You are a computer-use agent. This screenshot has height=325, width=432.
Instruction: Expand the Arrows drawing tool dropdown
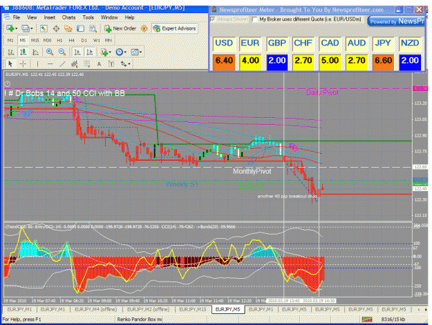point(129,64)
